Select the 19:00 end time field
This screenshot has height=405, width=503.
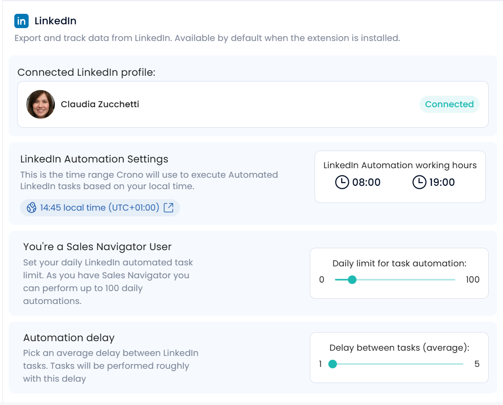[x=442, y=182]
